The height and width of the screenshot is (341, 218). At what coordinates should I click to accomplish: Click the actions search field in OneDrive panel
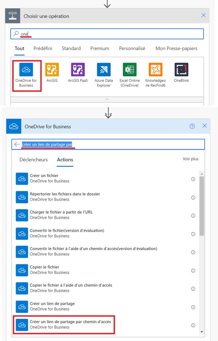[108, 144]
